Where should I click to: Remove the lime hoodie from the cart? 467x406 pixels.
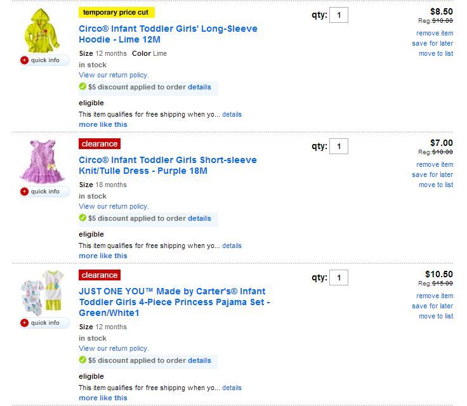pyautogui.click(x=435, y=33)
